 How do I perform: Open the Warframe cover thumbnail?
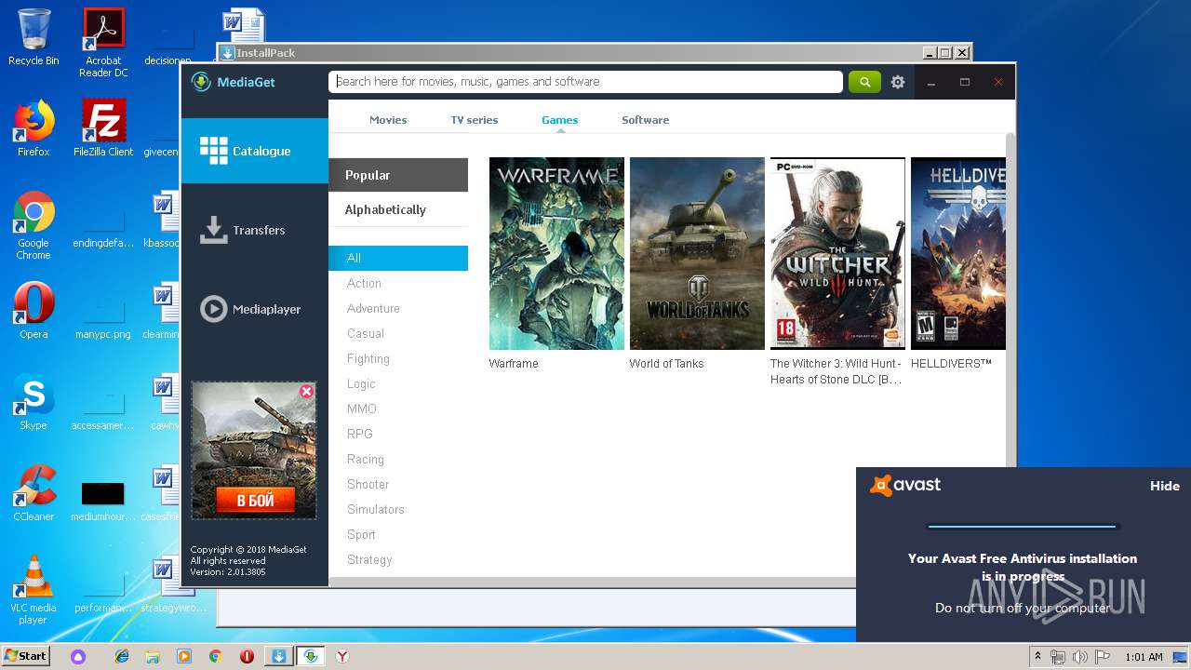click(556, 253)
